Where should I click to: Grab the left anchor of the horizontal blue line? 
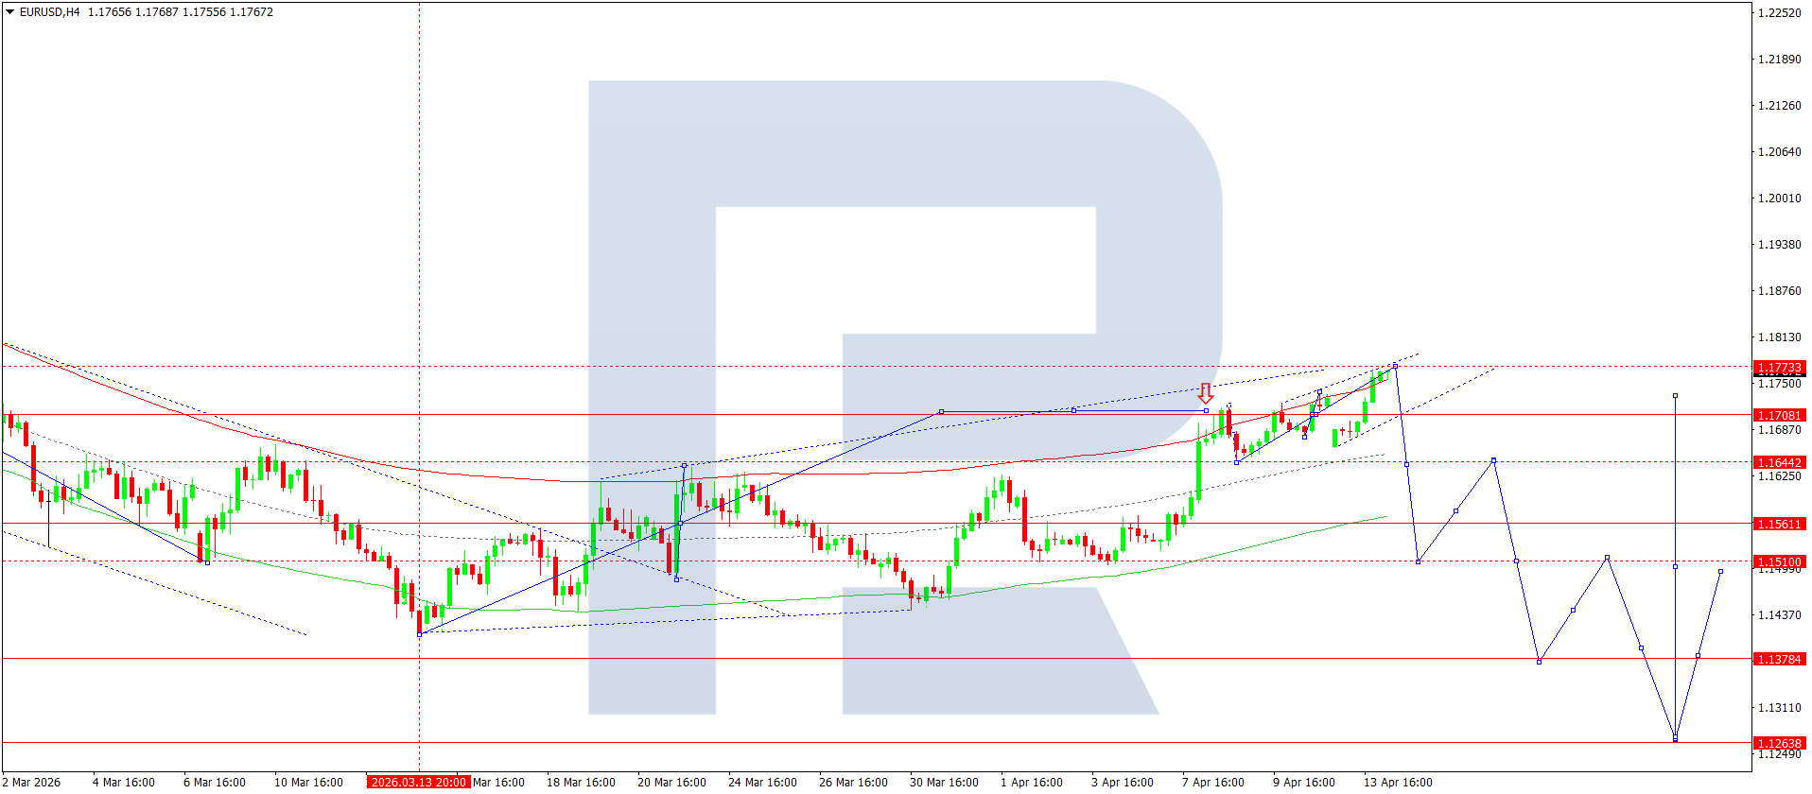(x=941, y=411)
